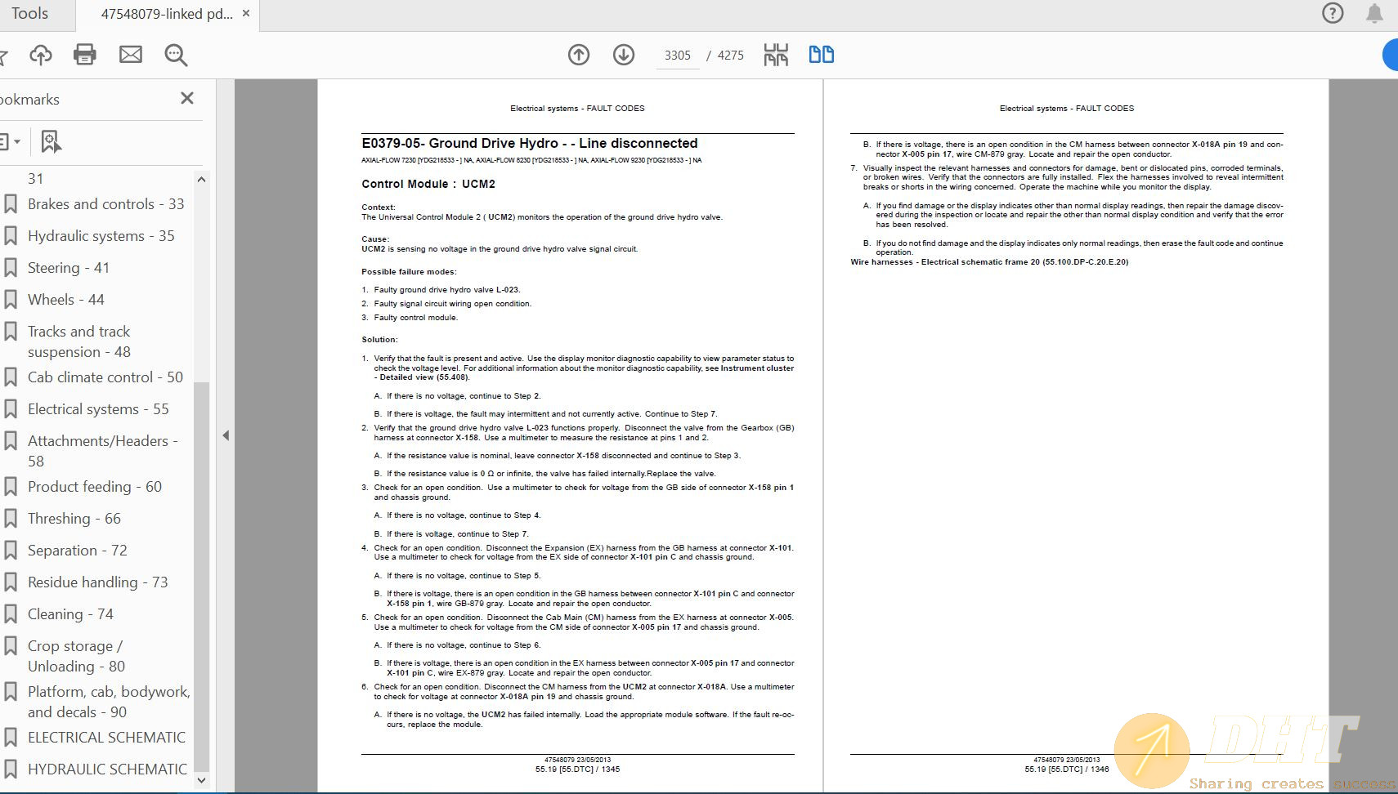Open bookmark Wheels - 44
The image size is (1398, 794).
click(66, 300)
